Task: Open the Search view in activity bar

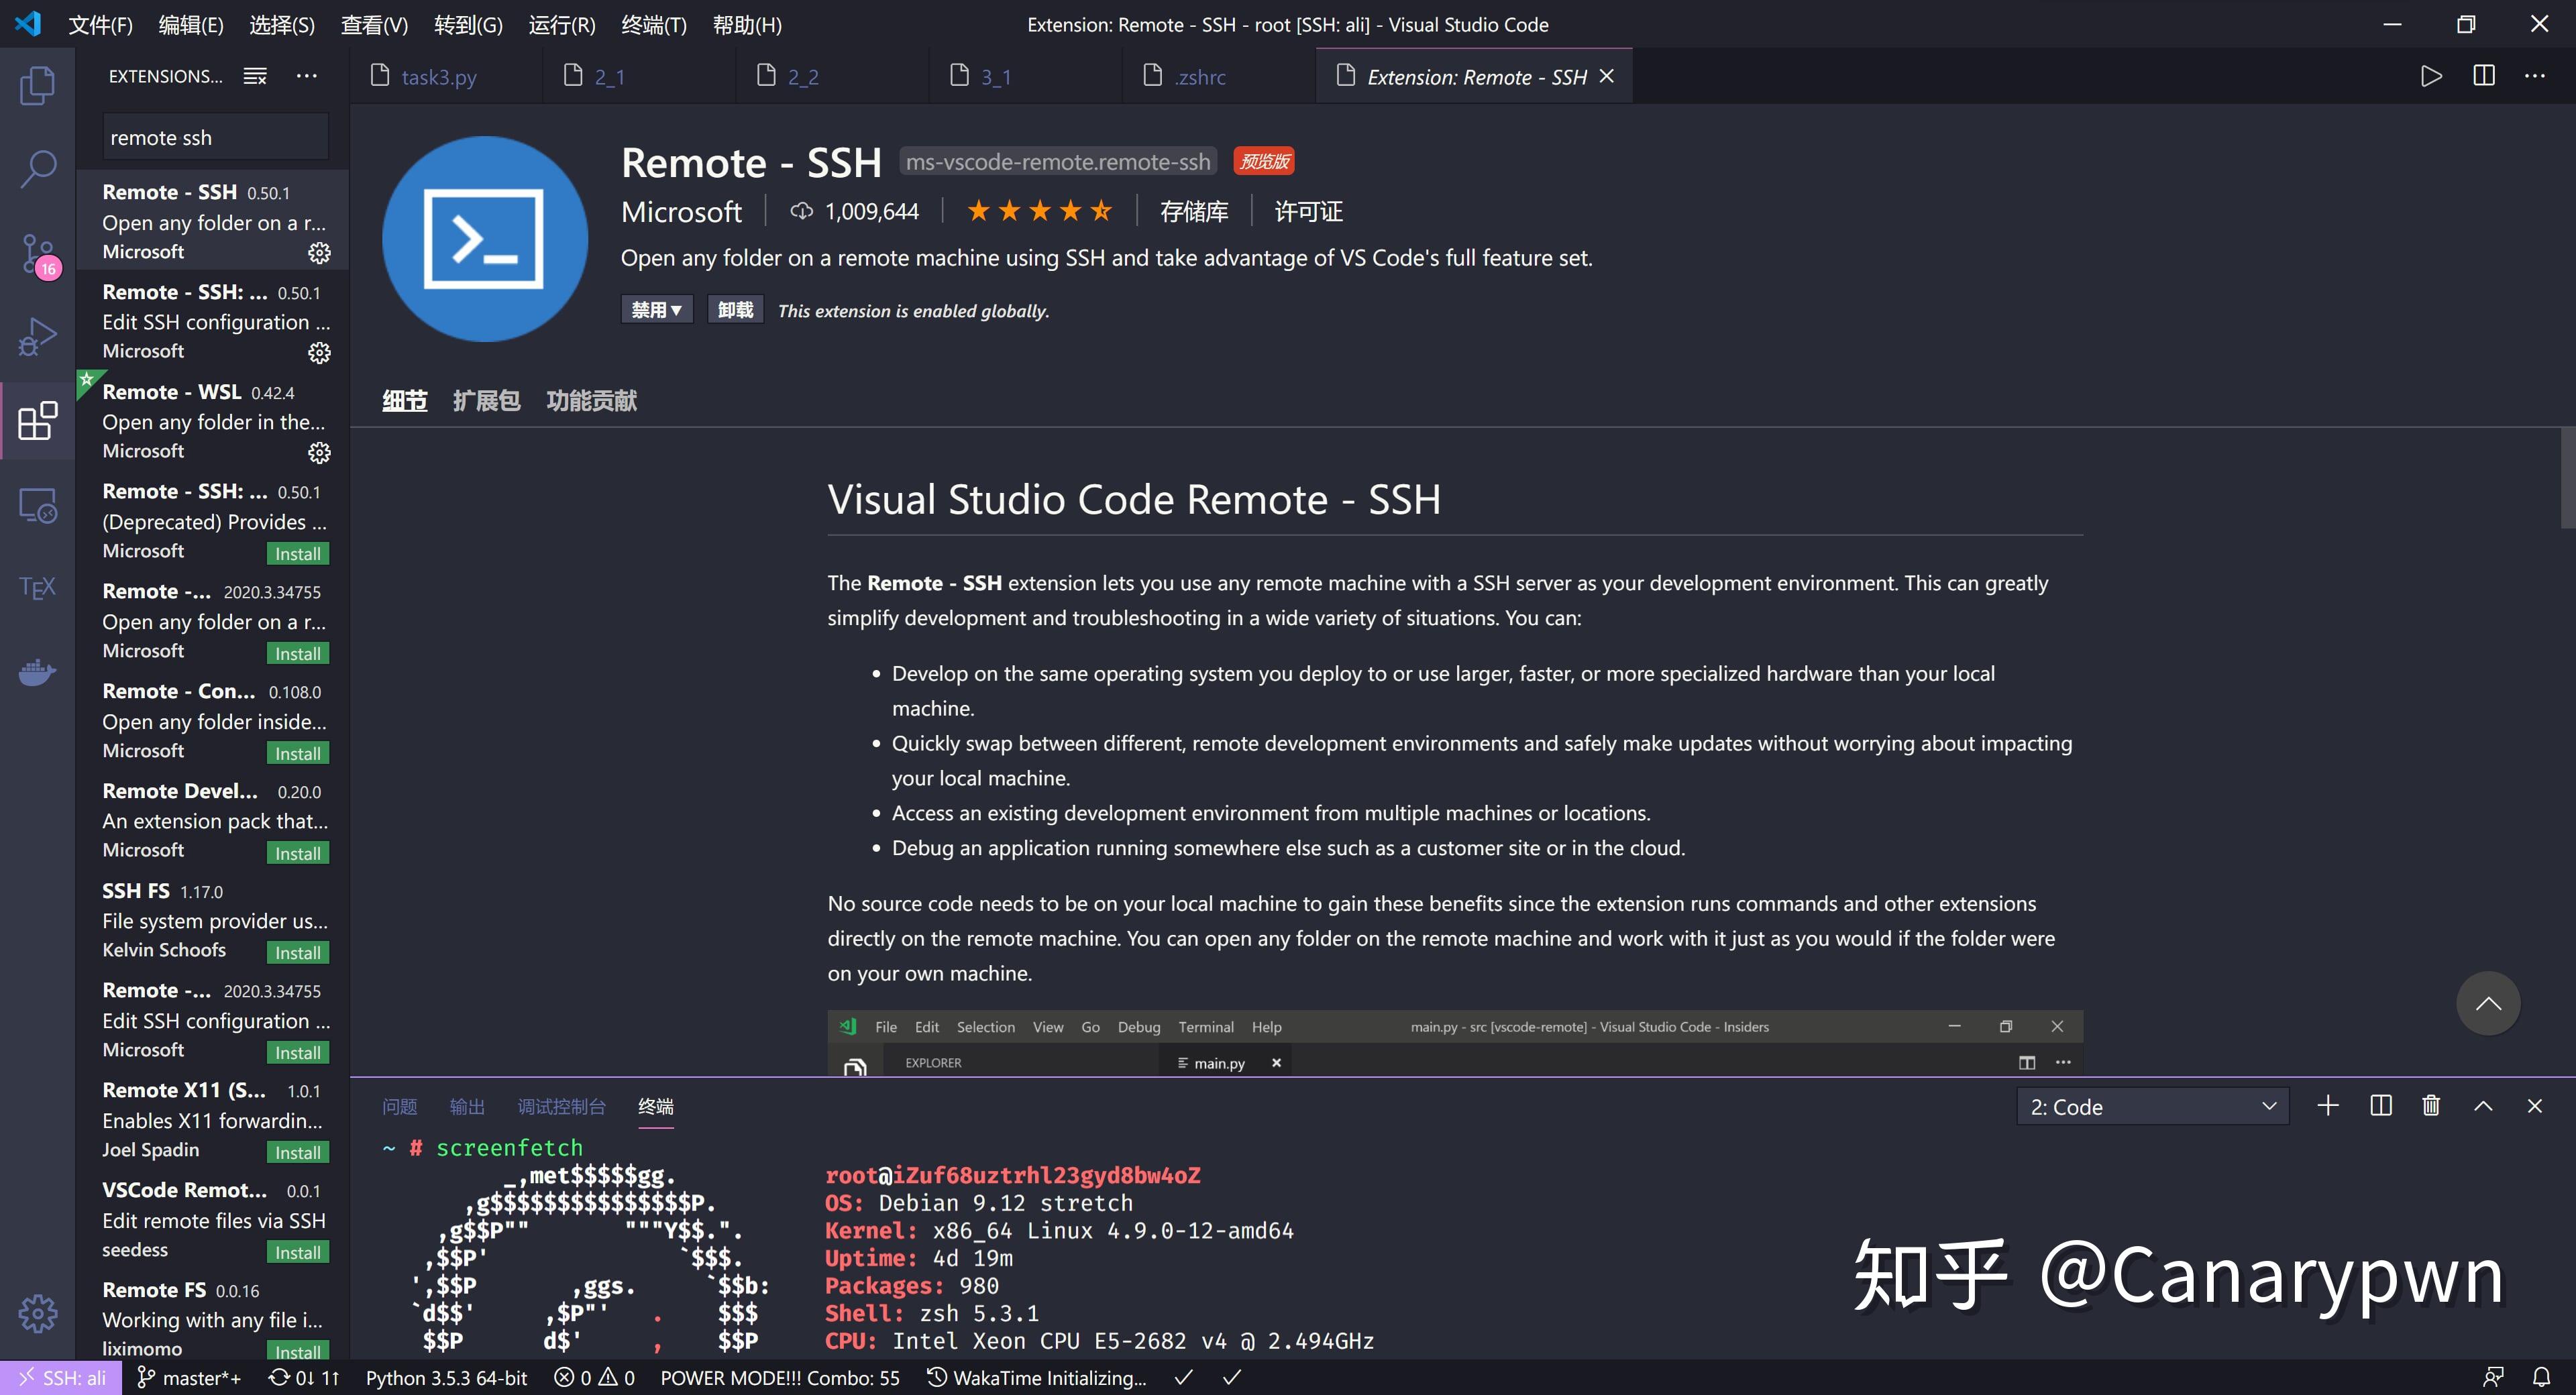Action: tap(37, 168)
